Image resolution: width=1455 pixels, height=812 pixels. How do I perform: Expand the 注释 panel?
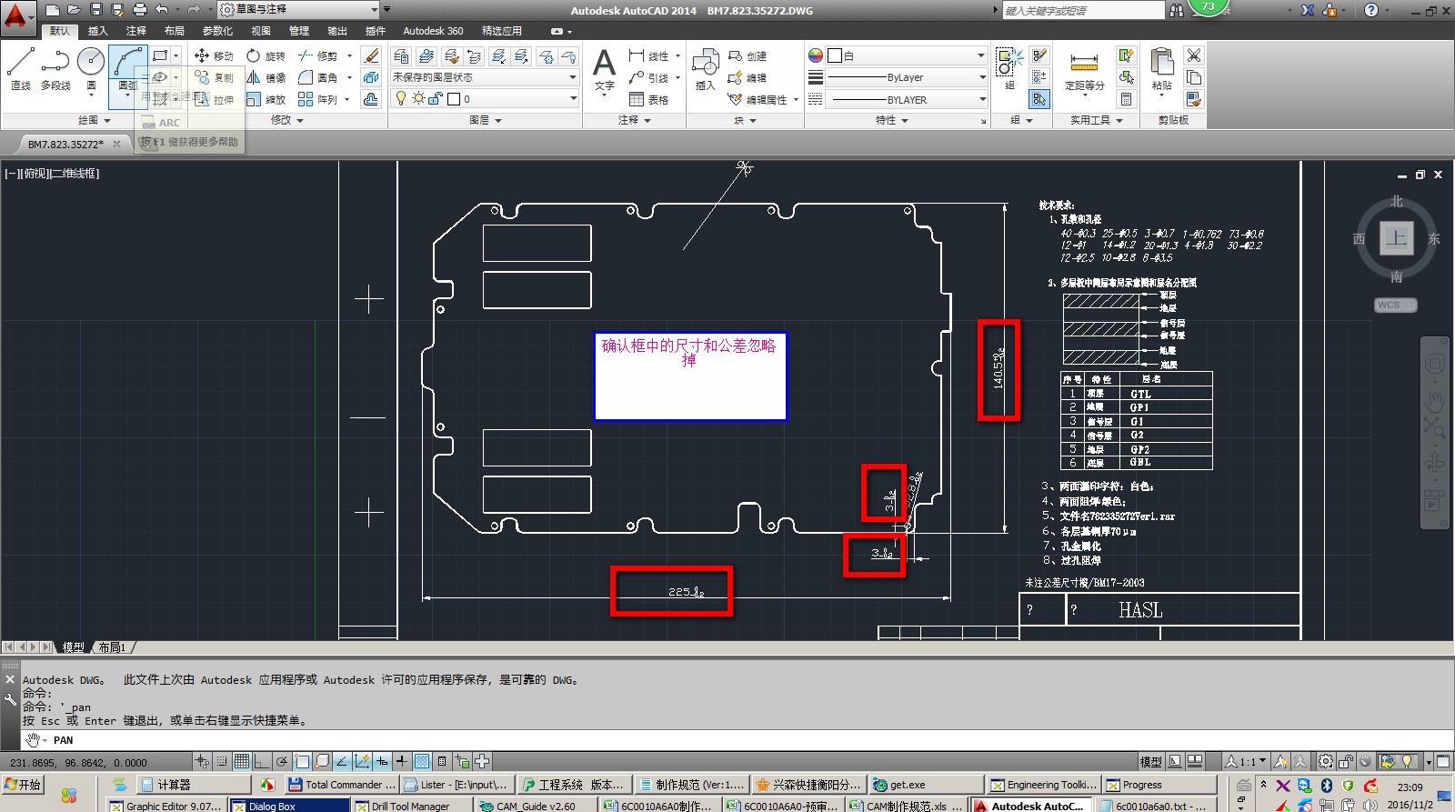click(x=634, y=120)
